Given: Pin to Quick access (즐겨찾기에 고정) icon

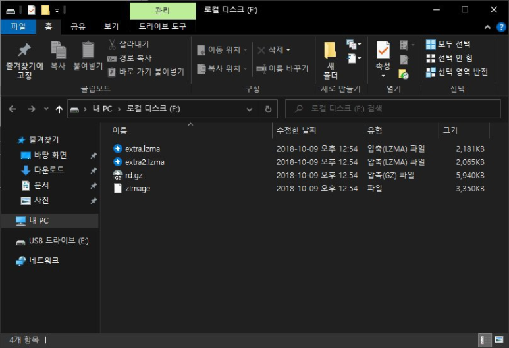Looking at the screenshot, I should [x=24, y=50].
